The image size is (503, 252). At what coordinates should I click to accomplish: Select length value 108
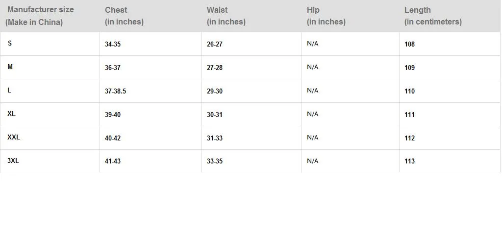point(409,44)
